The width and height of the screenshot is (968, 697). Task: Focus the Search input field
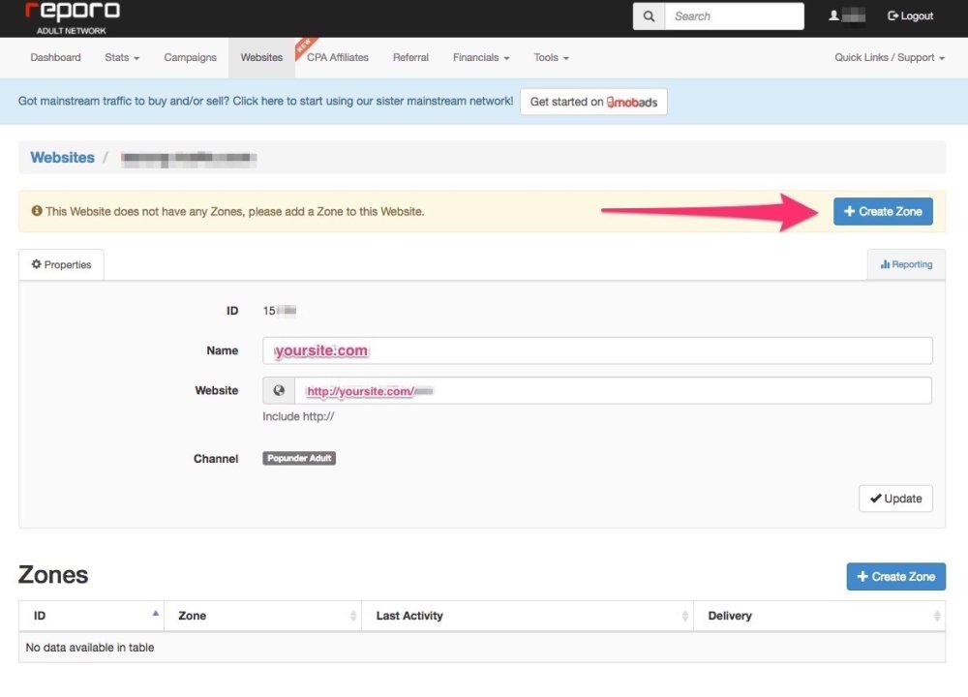point(734,16)
